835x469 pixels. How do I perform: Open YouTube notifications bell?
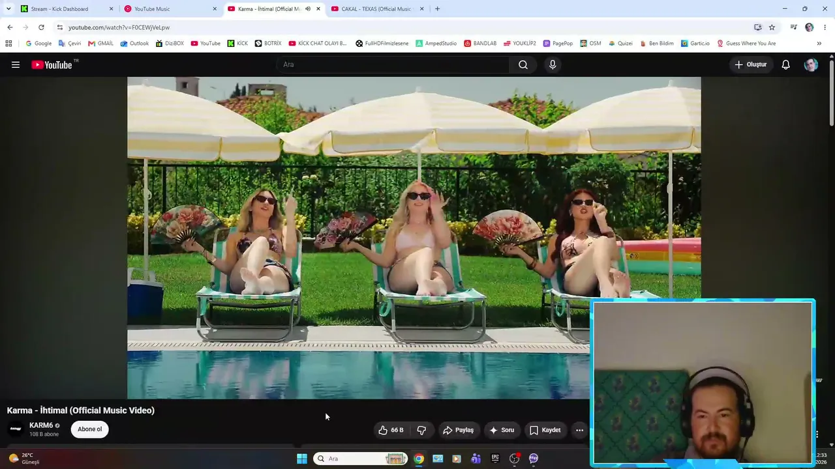coord(786,64)
